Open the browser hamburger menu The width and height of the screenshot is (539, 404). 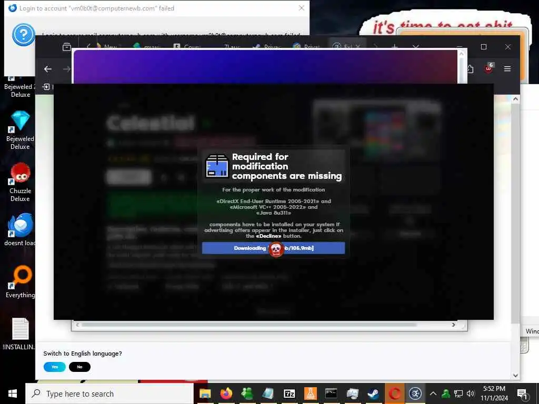(x=507, y=69)
